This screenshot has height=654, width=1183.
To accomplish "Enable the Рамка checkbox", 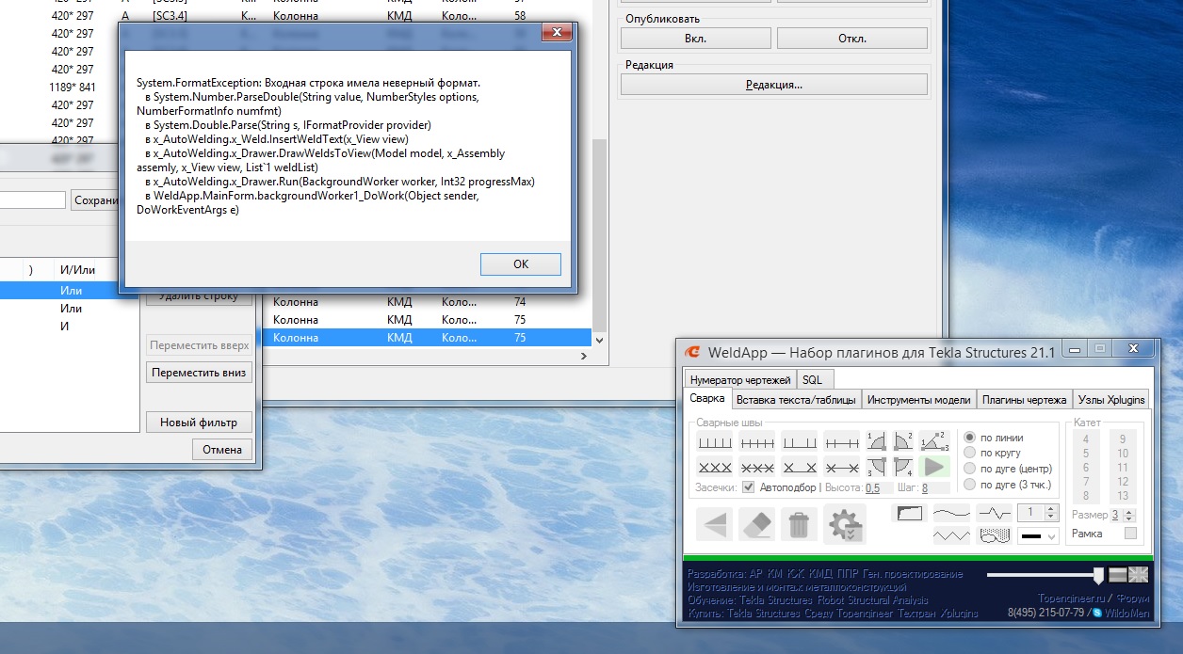I will tap(1130, 534).
